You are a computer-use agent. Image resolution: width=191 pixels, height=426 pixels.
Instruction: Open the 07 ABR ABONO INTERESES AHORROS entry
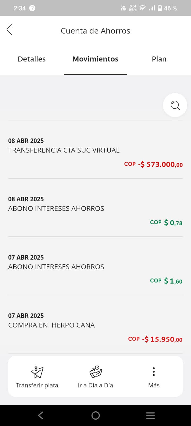56,267
